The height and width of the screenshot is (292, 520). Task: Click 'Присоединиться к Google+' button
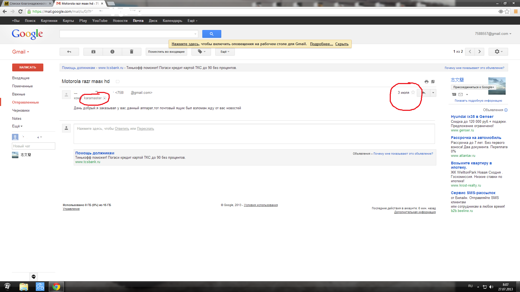click(x=473, y=87)
